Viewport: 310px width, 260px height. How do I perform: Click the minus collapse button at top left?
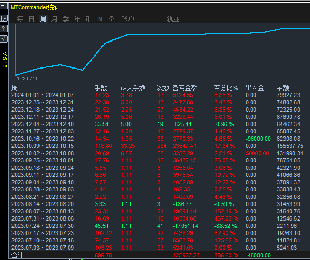[4, 6]
